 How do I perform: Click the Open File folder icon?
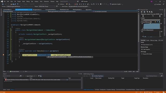point(11,4)
